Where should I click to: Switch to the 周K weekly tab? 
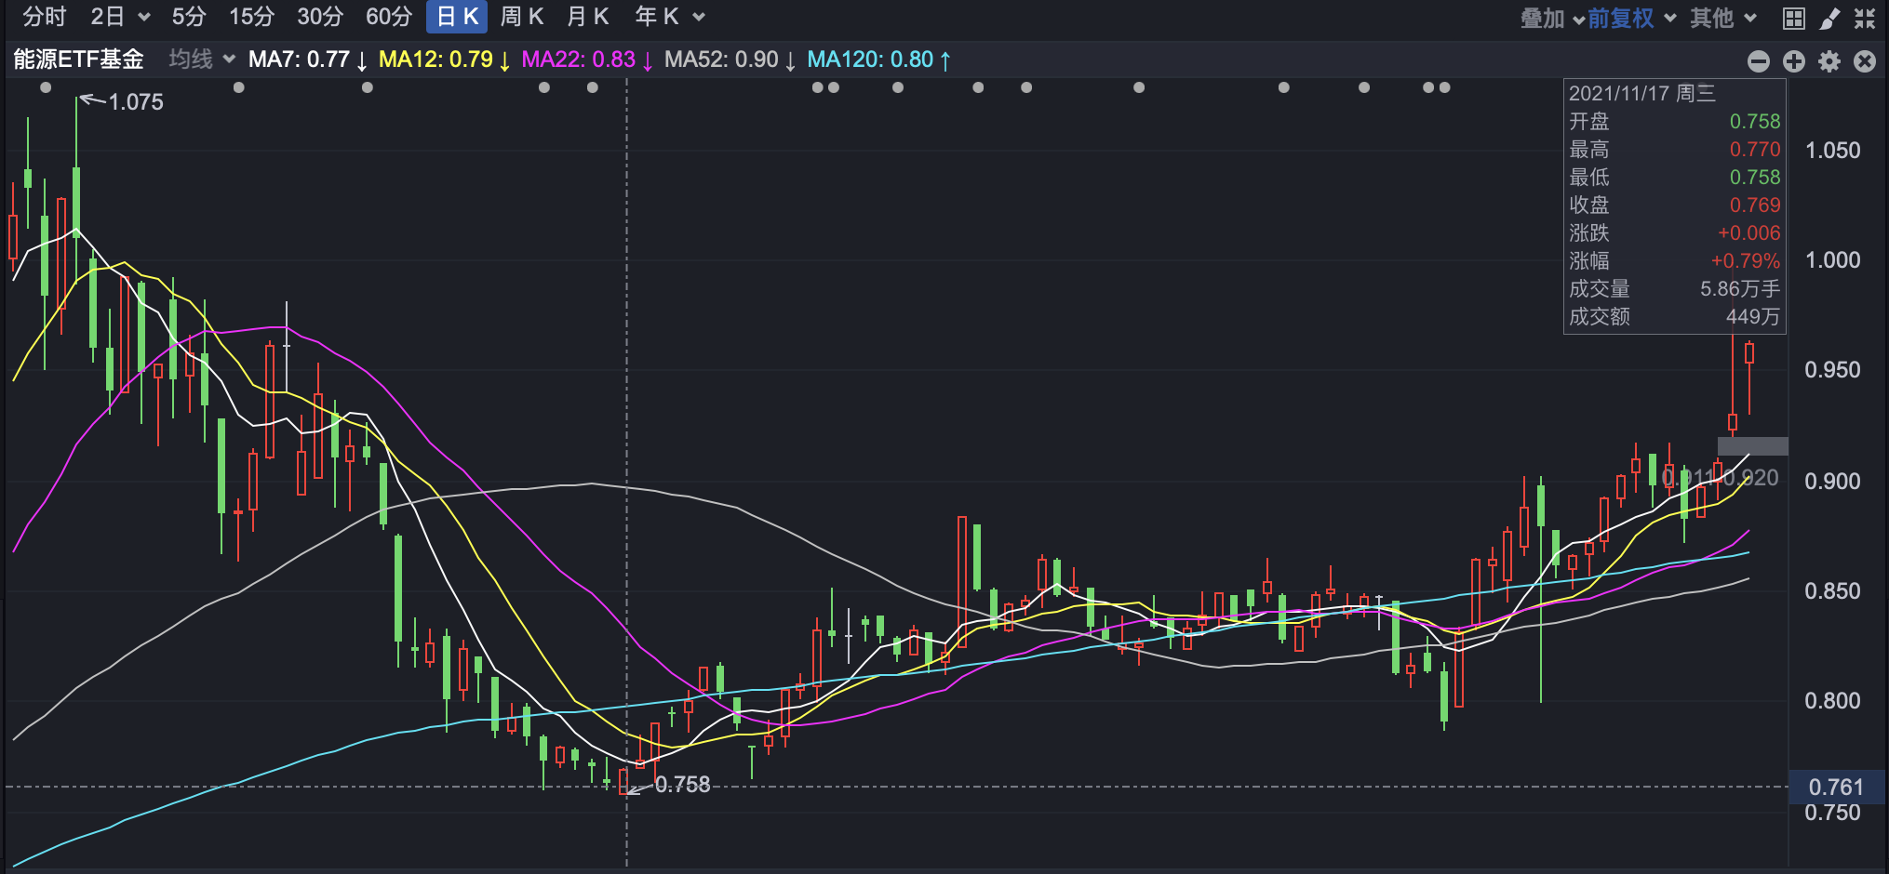[x=521, y=17]
